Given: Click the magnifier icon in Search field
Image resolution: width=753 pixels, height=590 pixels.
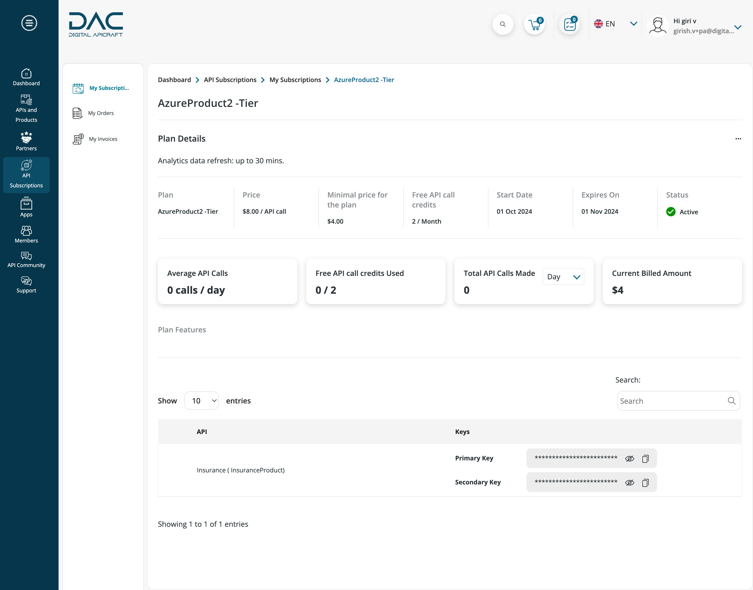Looking at the screenshot, I should pos(731,401).
